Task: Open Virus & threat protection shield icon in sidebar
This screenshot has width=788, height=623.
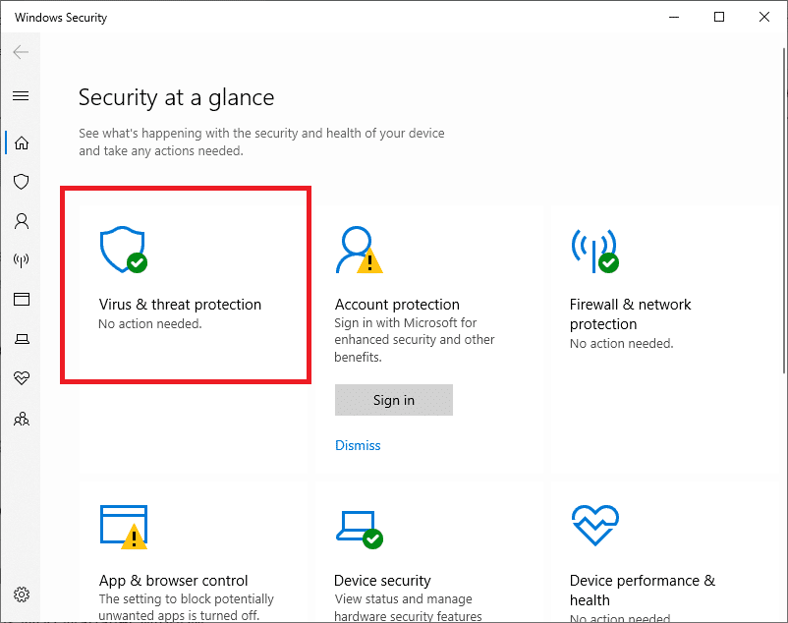Action: click(22, 182)
